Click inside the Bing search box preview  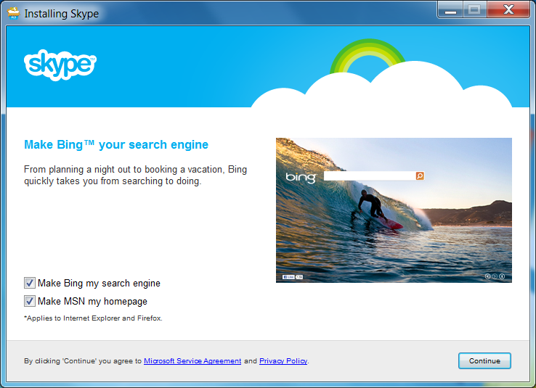point(369,176)
